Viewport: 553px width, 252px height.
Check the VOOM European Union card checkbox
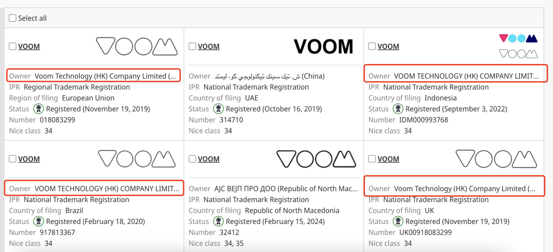(x=12, y=46)
